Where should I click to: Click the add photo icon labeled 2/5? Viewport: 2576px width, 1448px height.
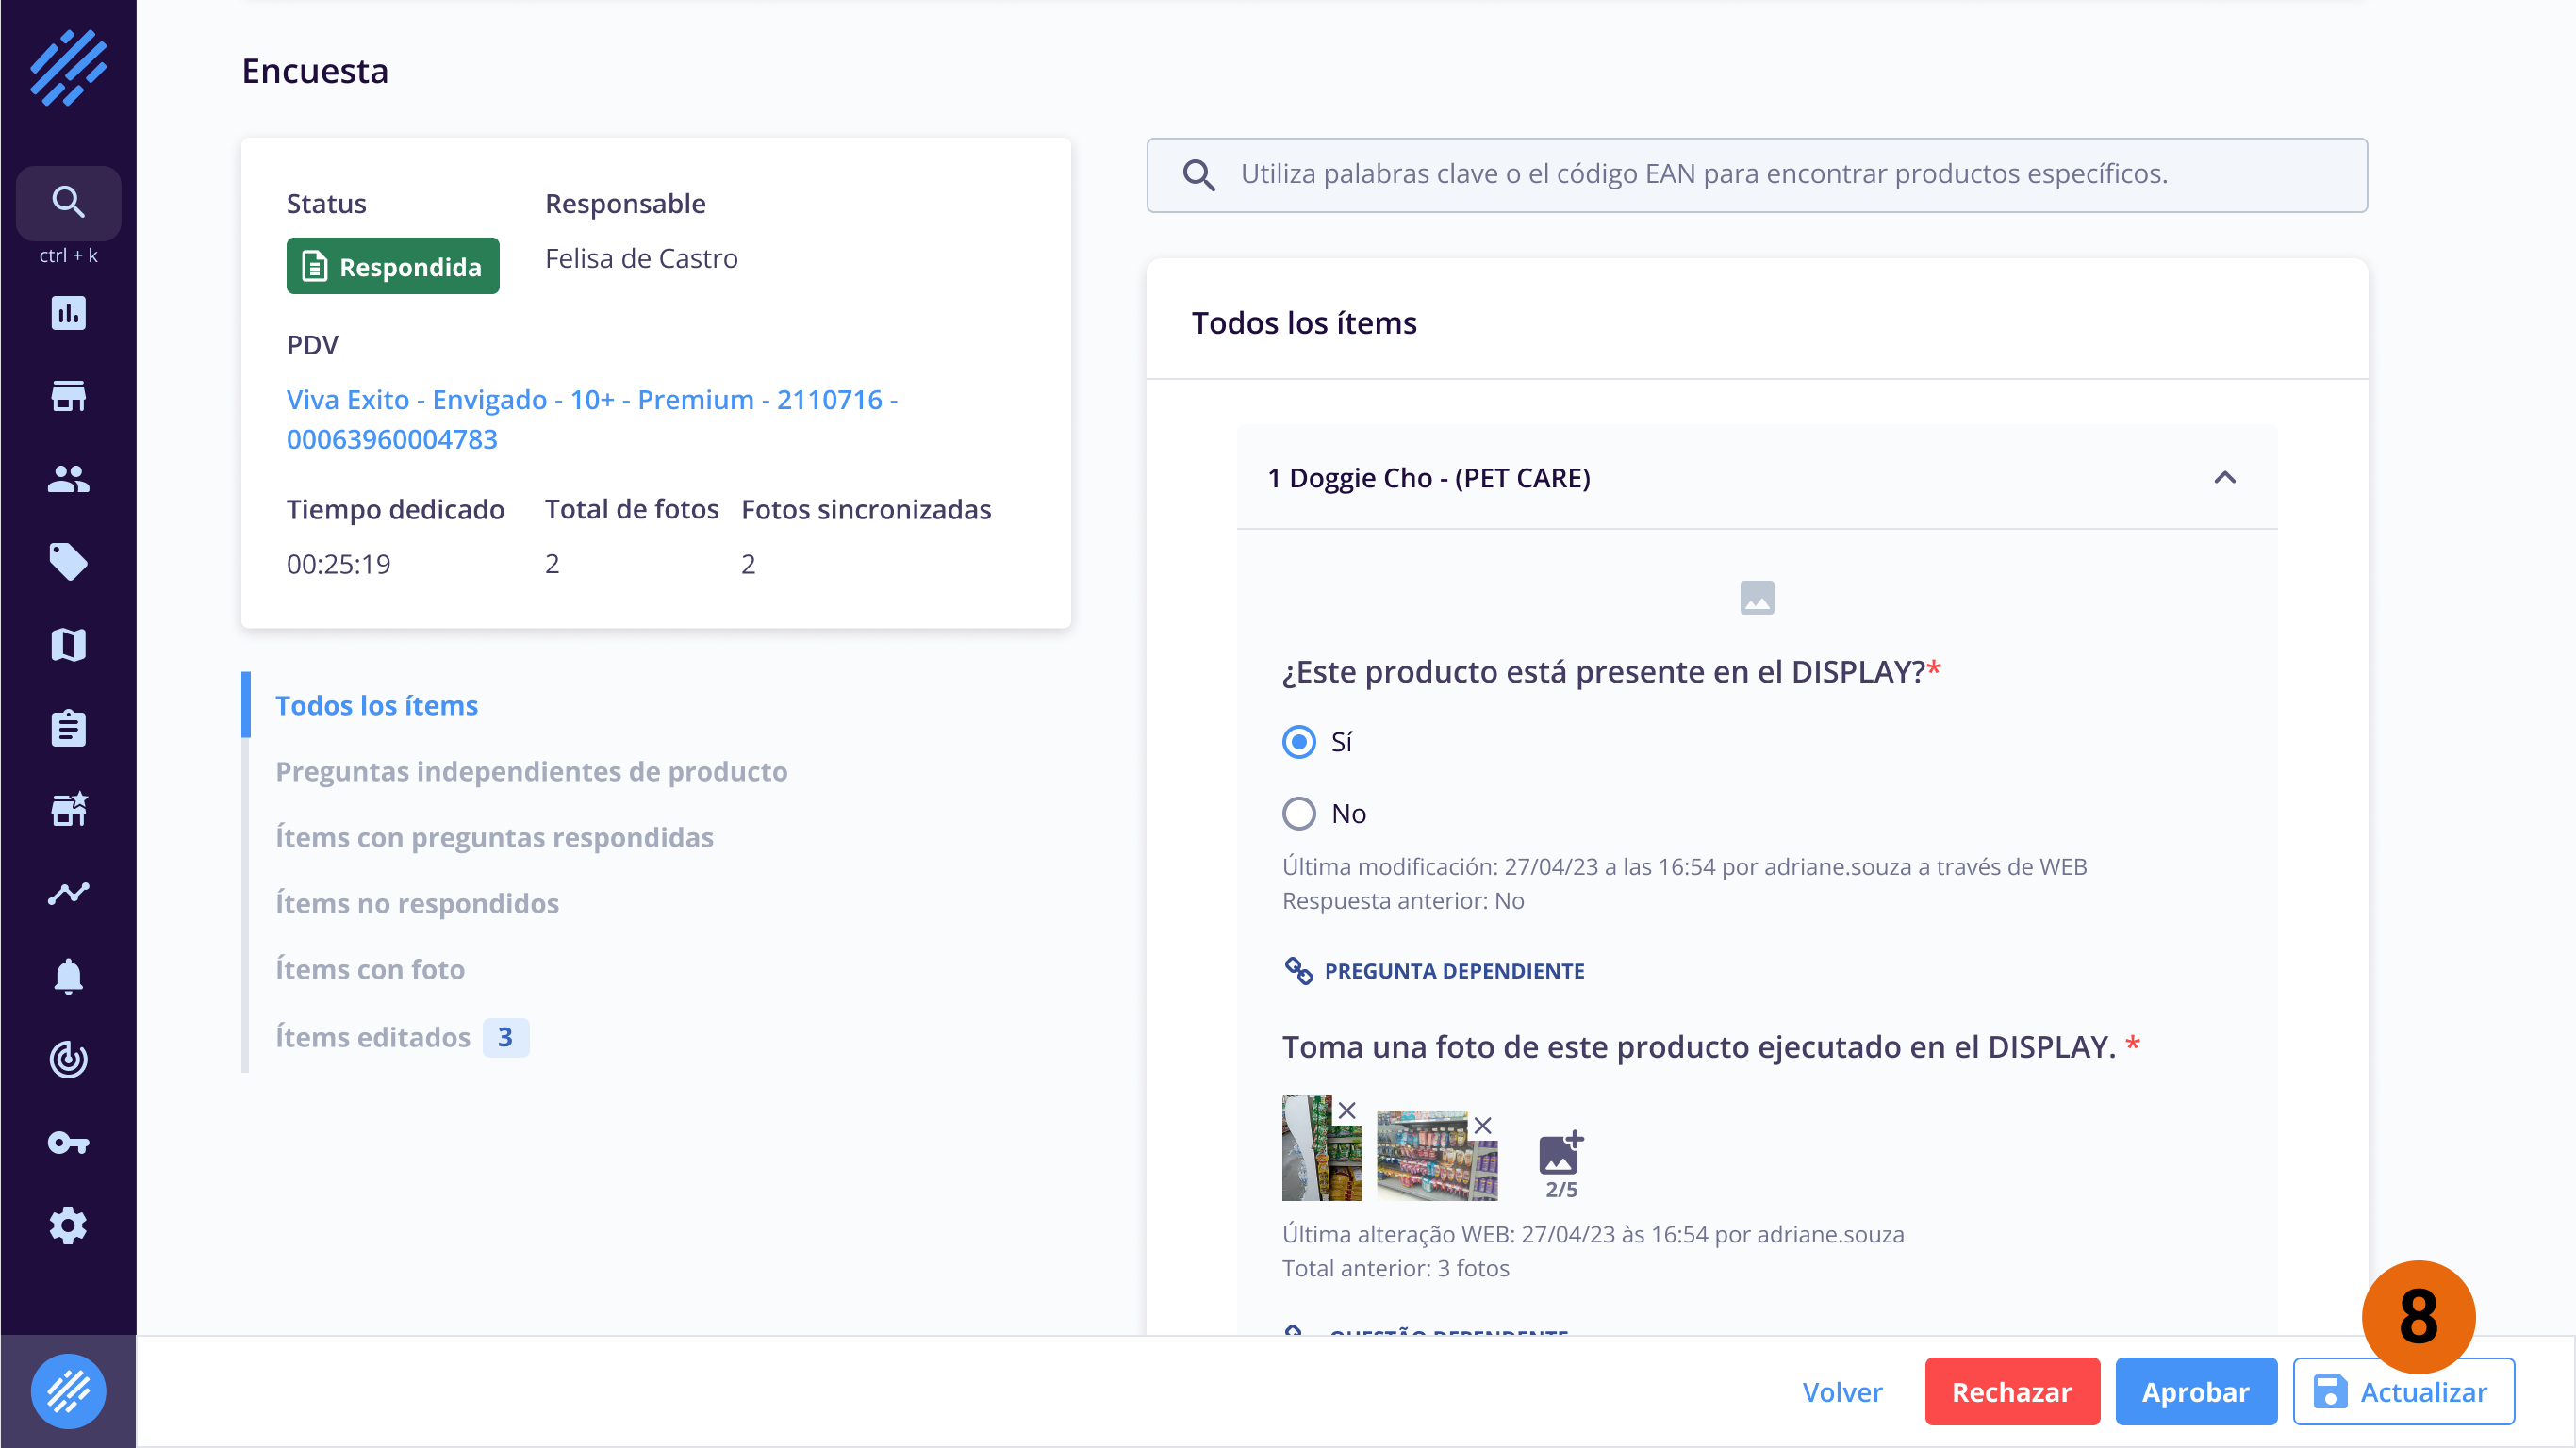click(x=1560, y=1155)
